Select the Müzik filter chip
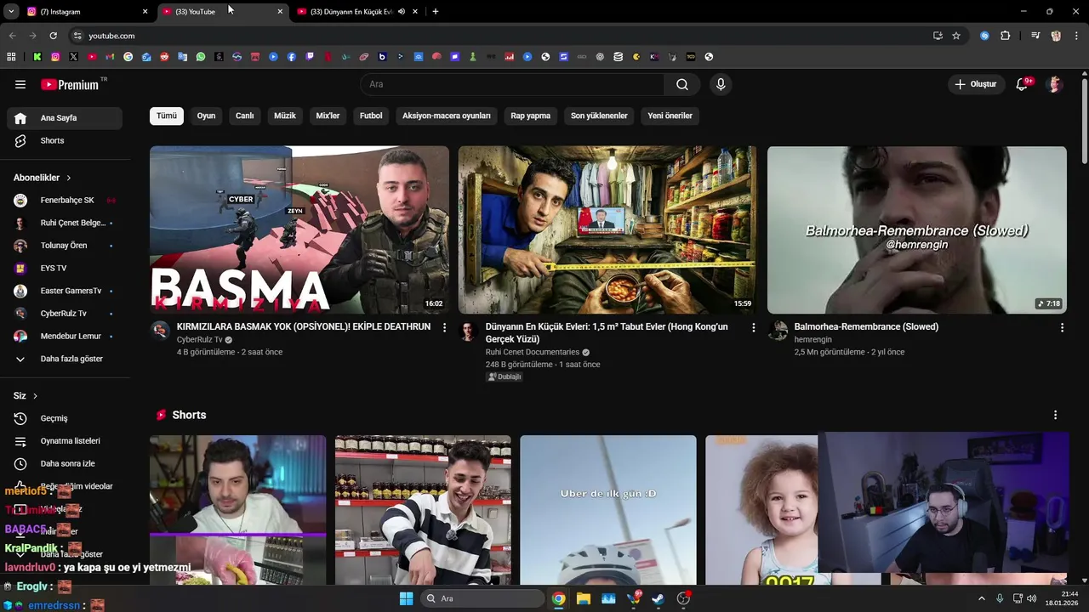 [x=285, y=116]
